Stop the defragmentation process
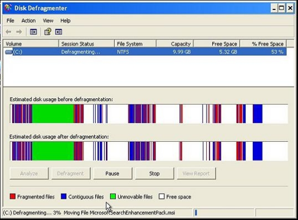This screenshot has height=220, width=298. tap(154, 174)
